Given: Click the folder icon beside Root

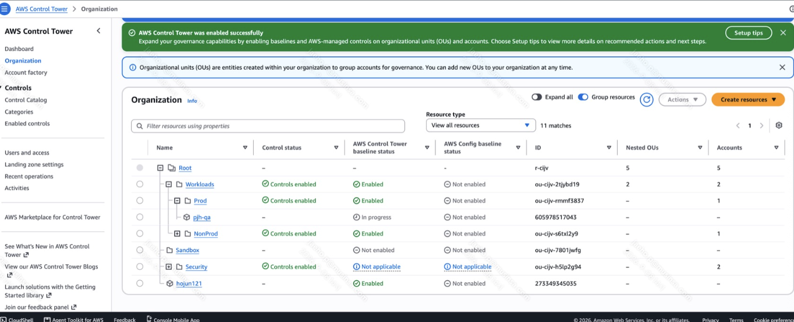Looking at the screenshot, I should tap(171, 168).
